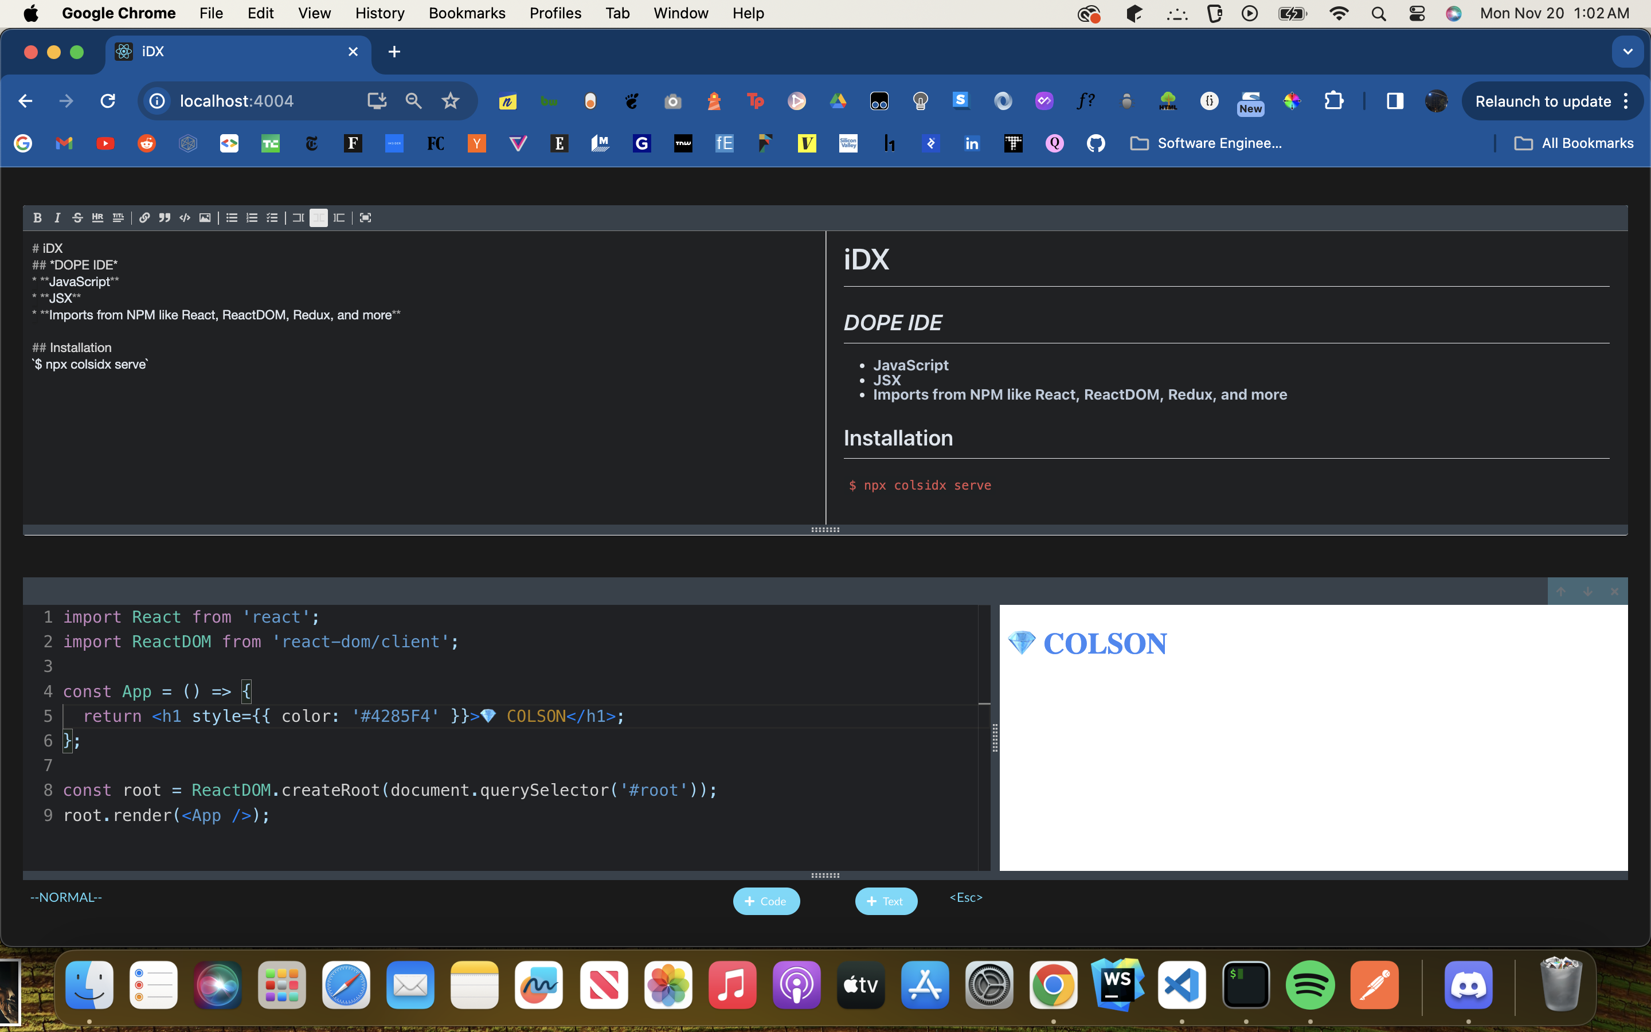Viewport: 1651px width, 1032px height.
Task: Toggle fullscreen for the markdown editor
Action: tap(366, 218)
